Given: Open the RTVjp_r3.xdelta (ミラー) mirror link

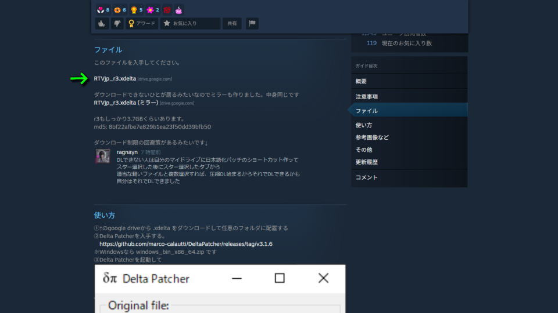Looking at the screenshot, I should pos(126,103).
